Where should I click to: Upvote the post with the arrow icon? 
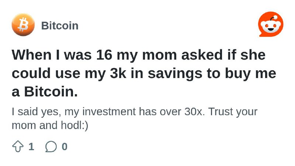point(18,146)
